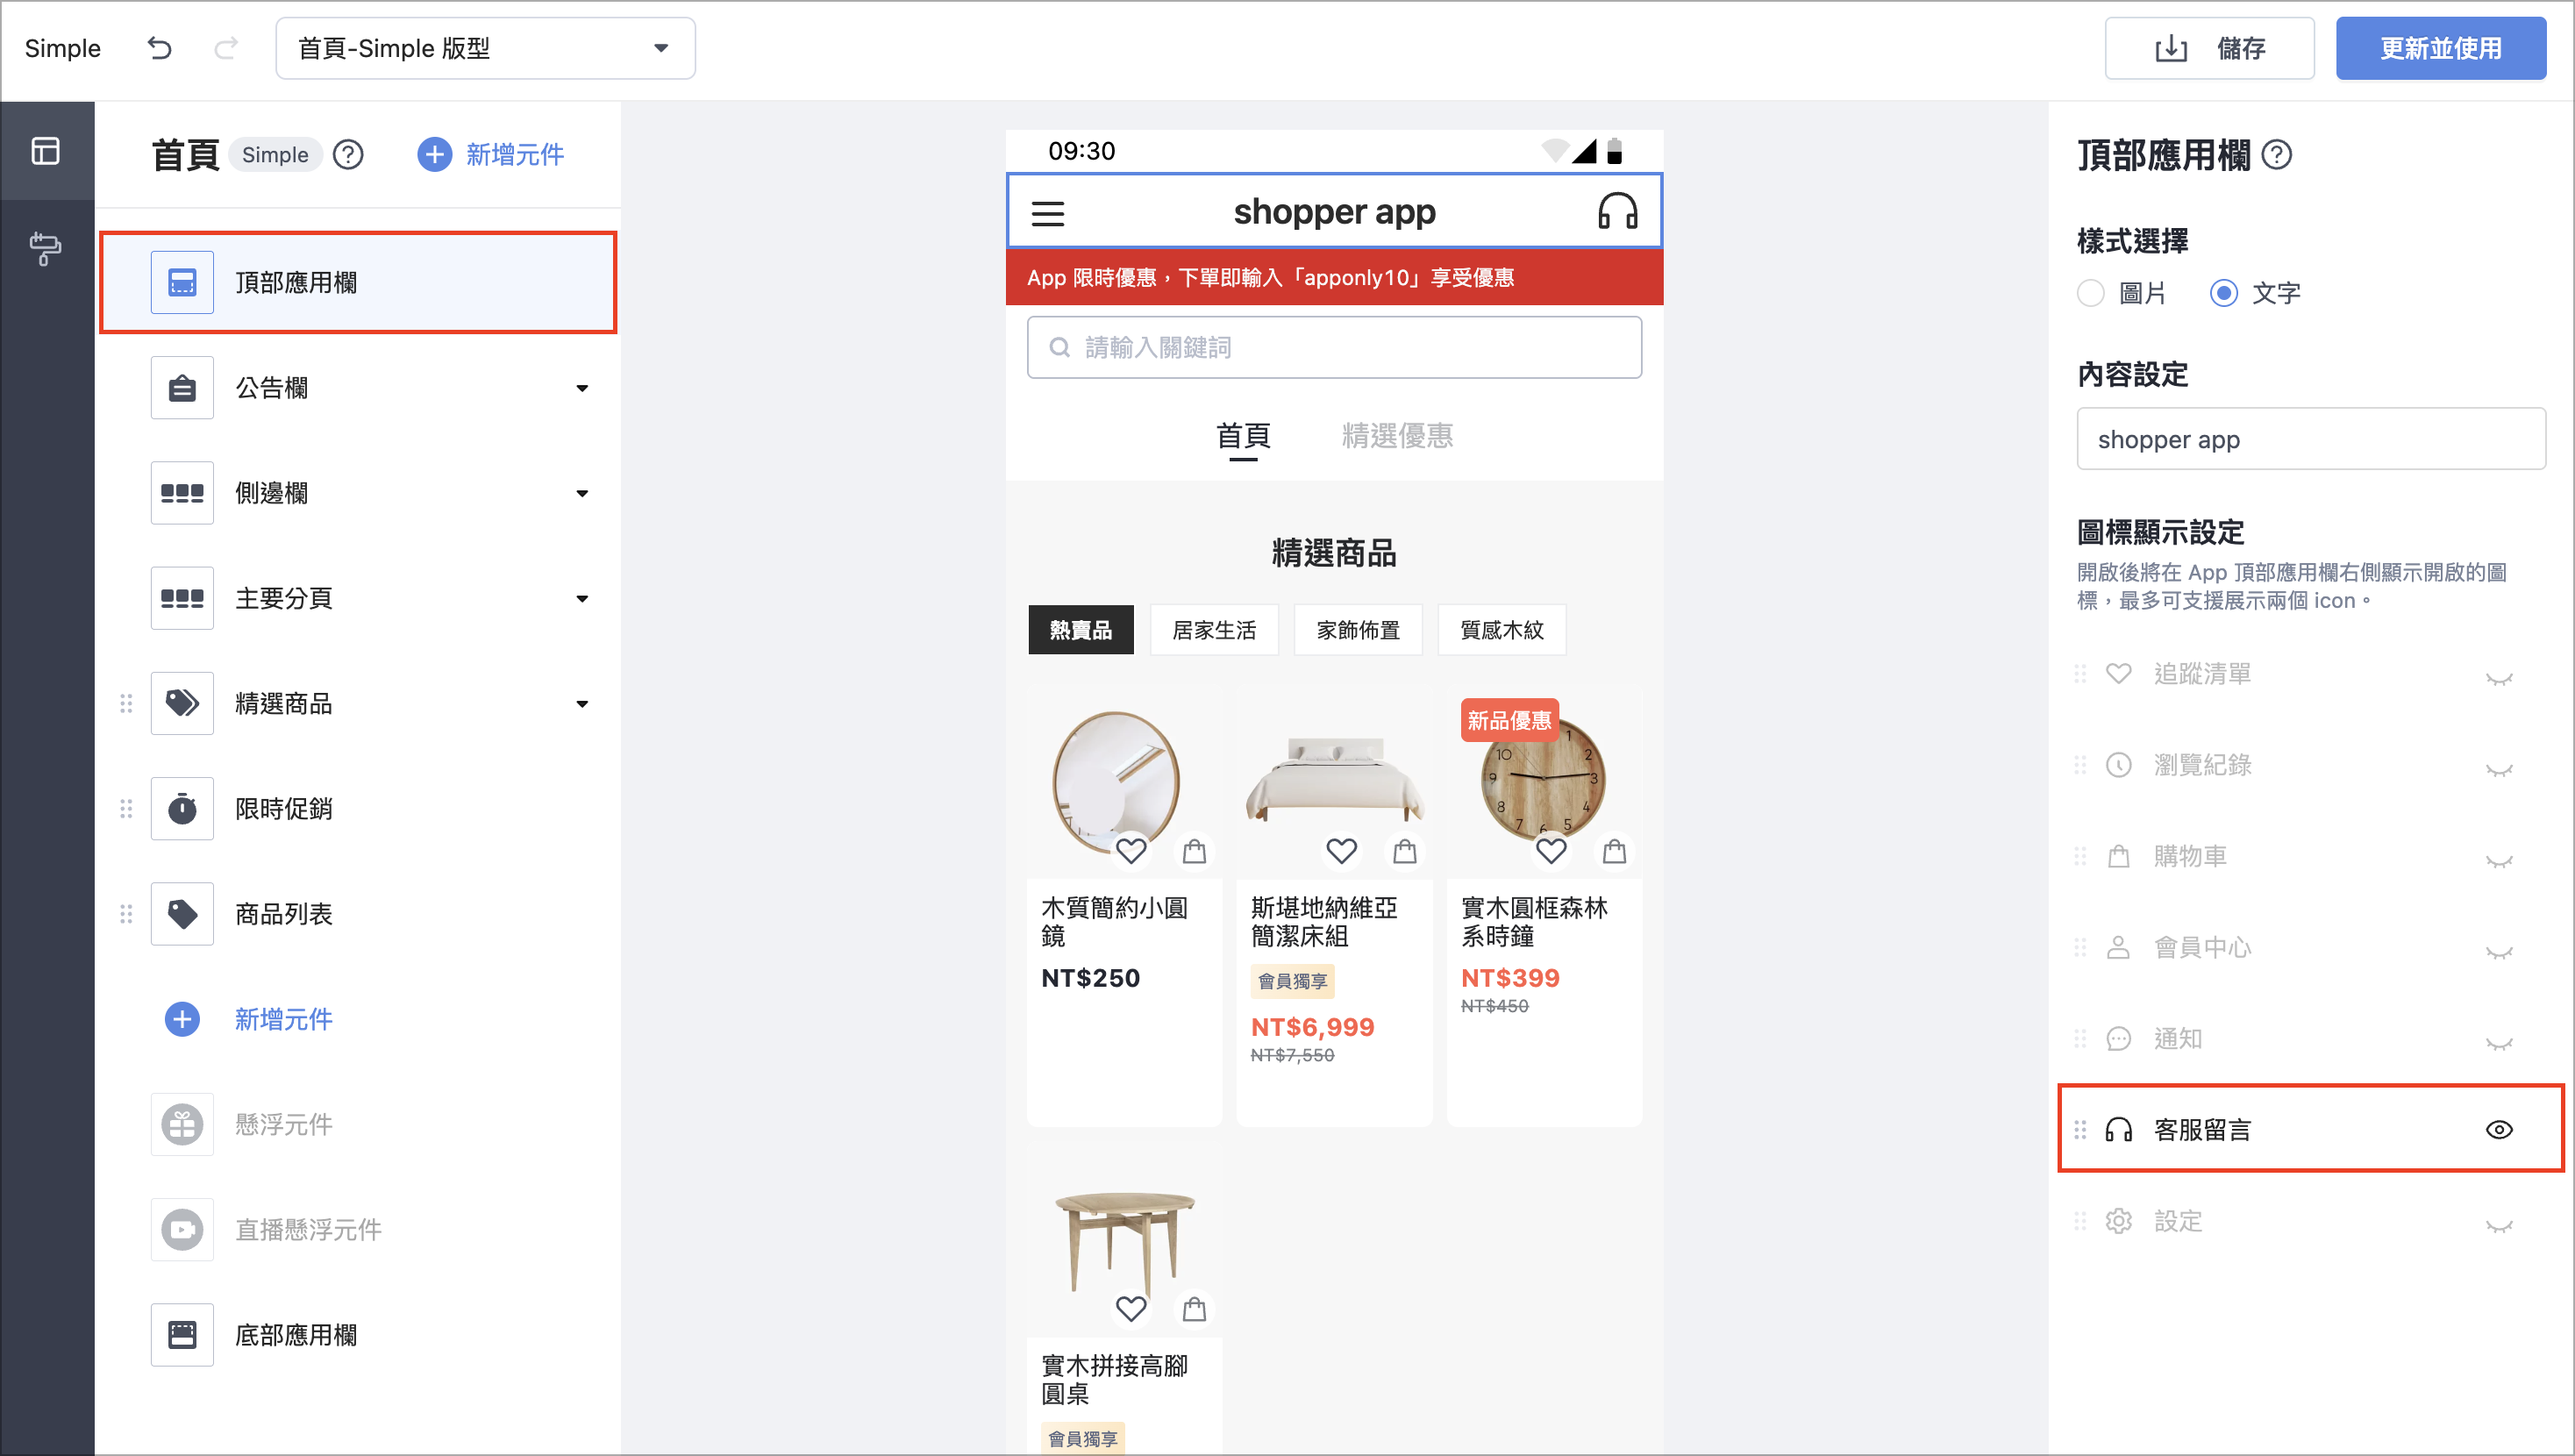Click the 側邊欄 component icon
The width and height of the screenshot is (2575, 1456).
[x=182, y=493]
